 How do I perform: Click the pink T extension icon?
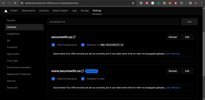[x=147, y=3]
